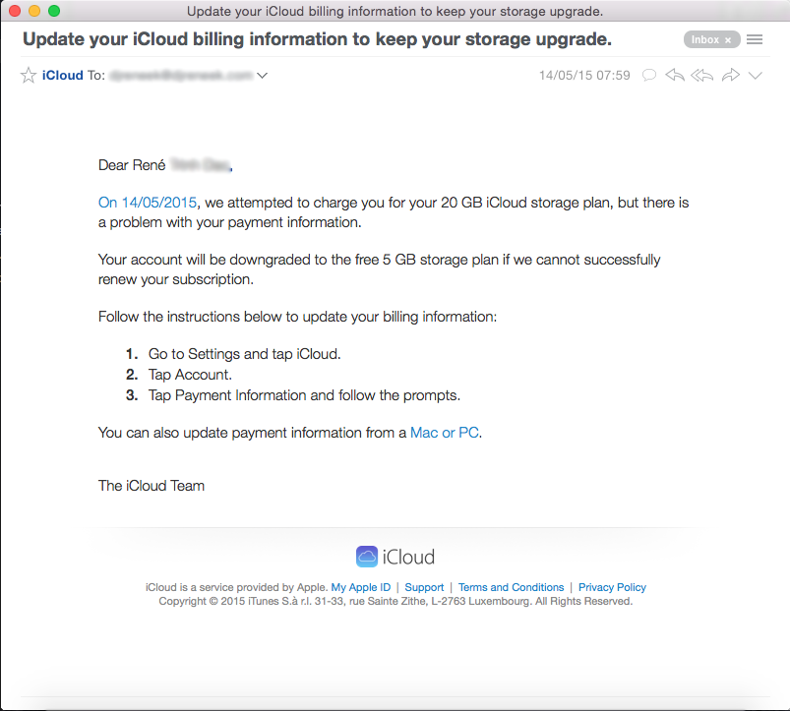790x711 pixels.
Task: Open the My Apple ID link
Action: pos(360,587)
